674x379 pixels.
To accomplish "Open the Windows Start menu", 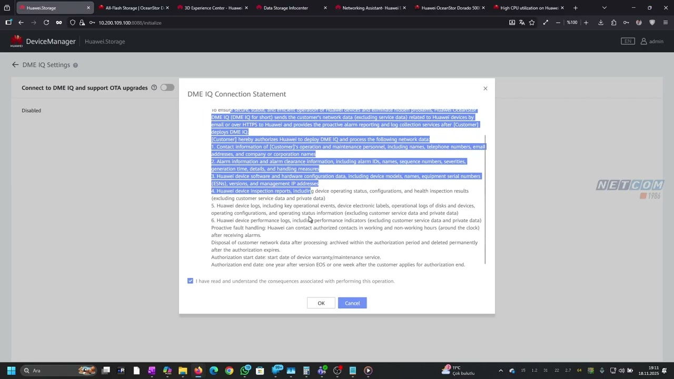I will (x=11, y=371).
